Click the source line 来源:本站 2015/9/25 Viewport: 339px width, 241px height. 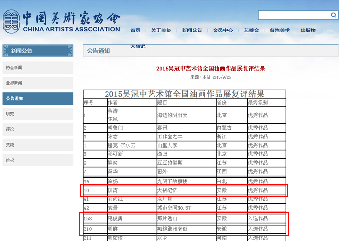tap(211, 77)
